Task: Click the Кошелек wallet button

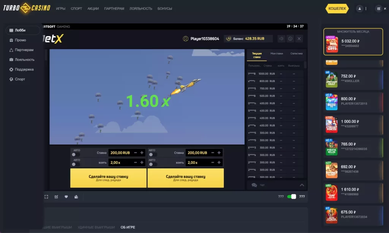Action: [x=337, y=8]
